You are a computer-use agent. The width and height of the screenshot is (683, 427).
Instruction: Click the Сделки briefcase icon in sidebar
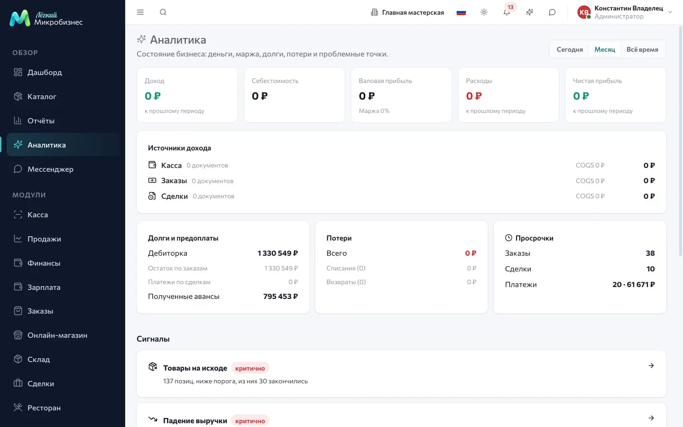18,383
